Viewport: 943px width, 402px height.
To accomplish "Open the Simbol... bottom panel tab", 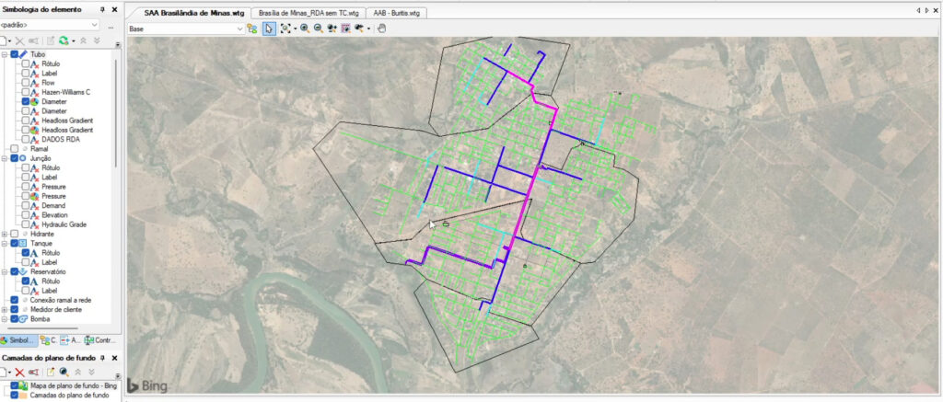I will coord(18,340).
